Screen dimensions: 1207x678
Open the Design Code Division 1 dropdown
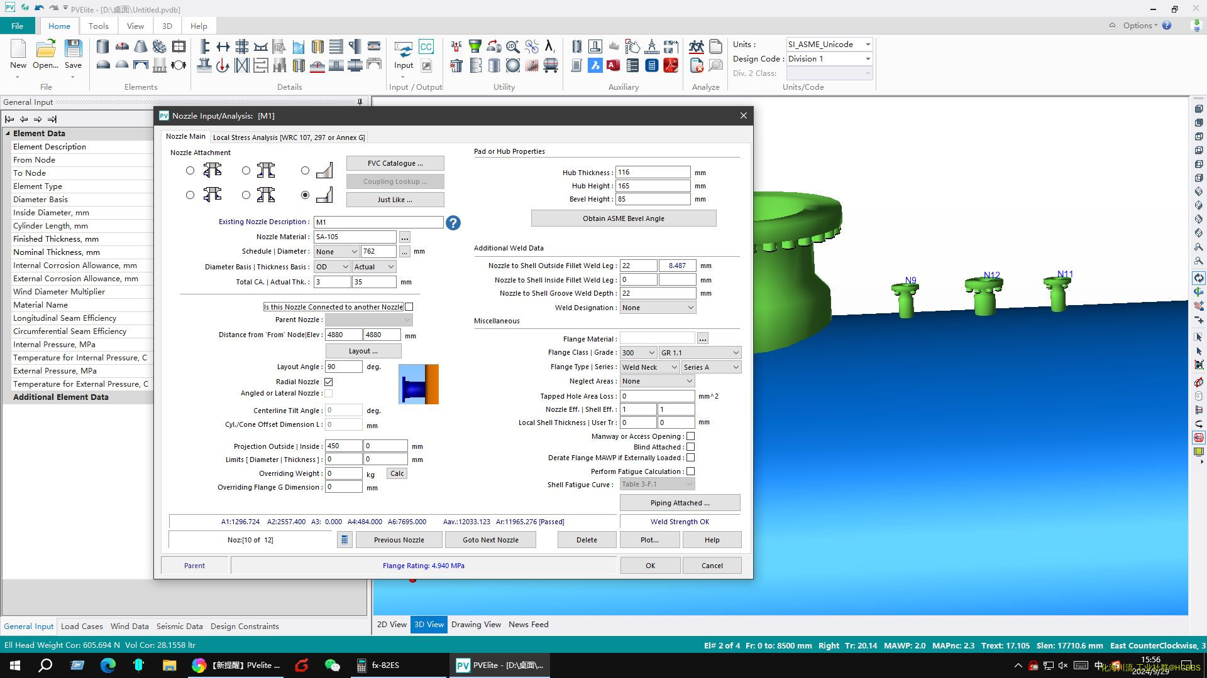click(829, 59)
